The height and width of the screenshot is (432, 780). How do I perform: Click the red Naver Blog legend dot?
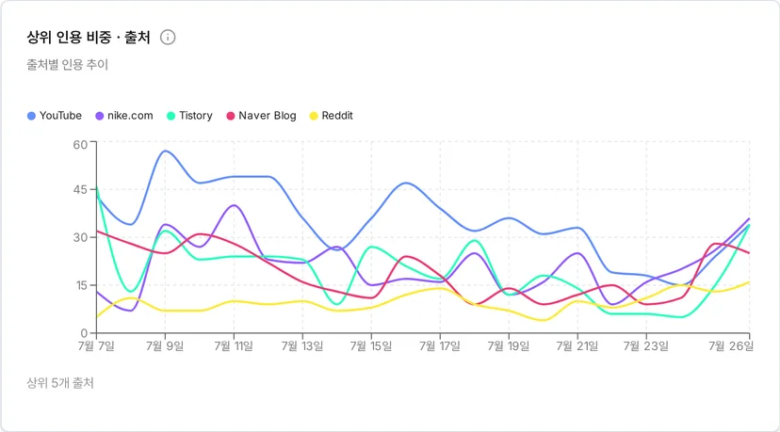point(231,116)
